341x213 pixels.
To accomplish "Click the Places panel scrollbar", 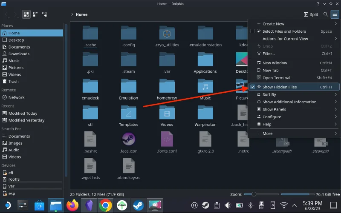I will click(x=66, y=100).
